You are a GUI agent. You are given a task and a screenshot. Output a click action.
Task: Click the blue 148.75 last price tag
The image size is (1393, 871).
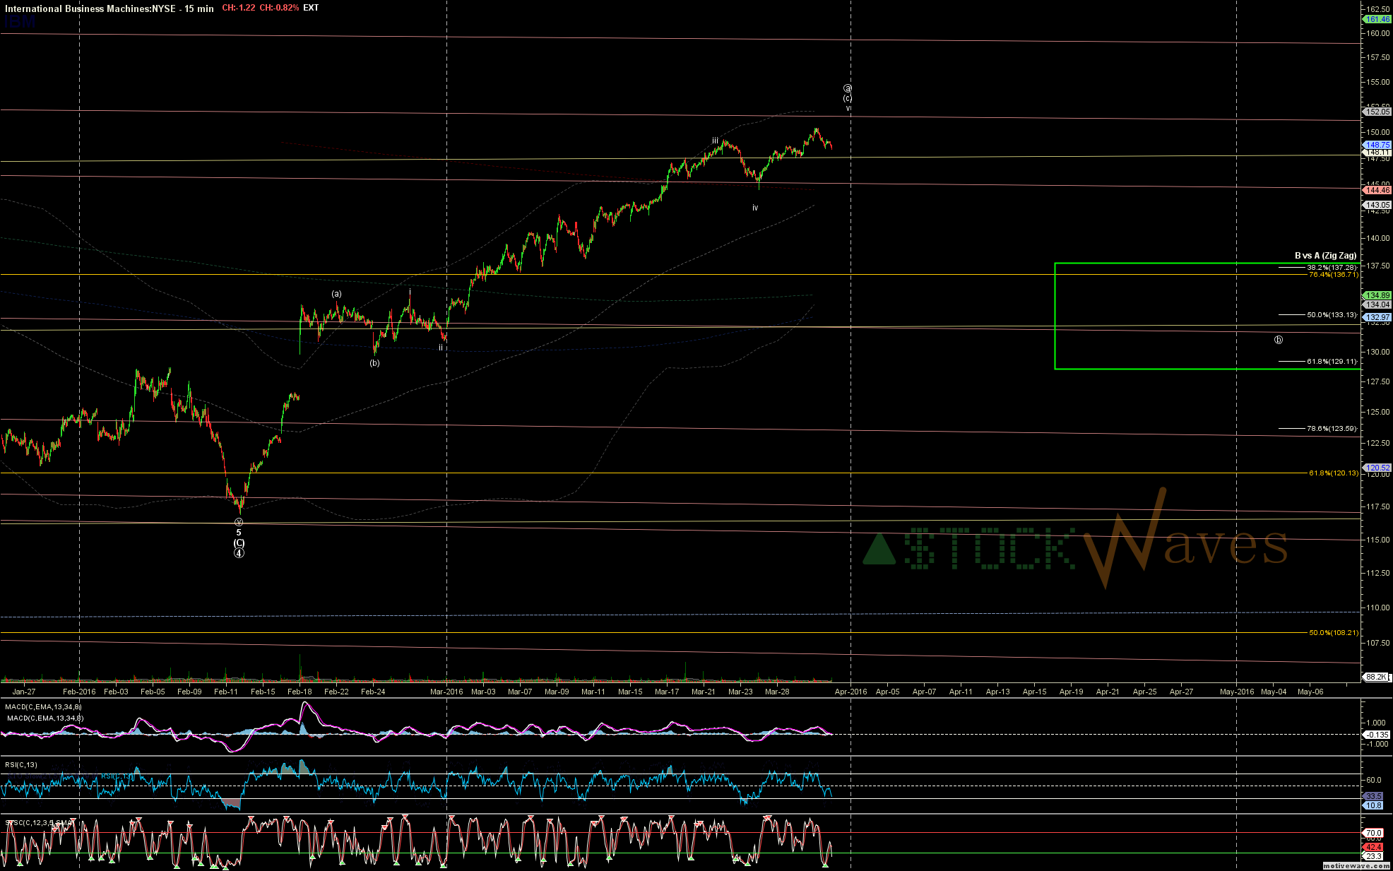pos(1377,145)
